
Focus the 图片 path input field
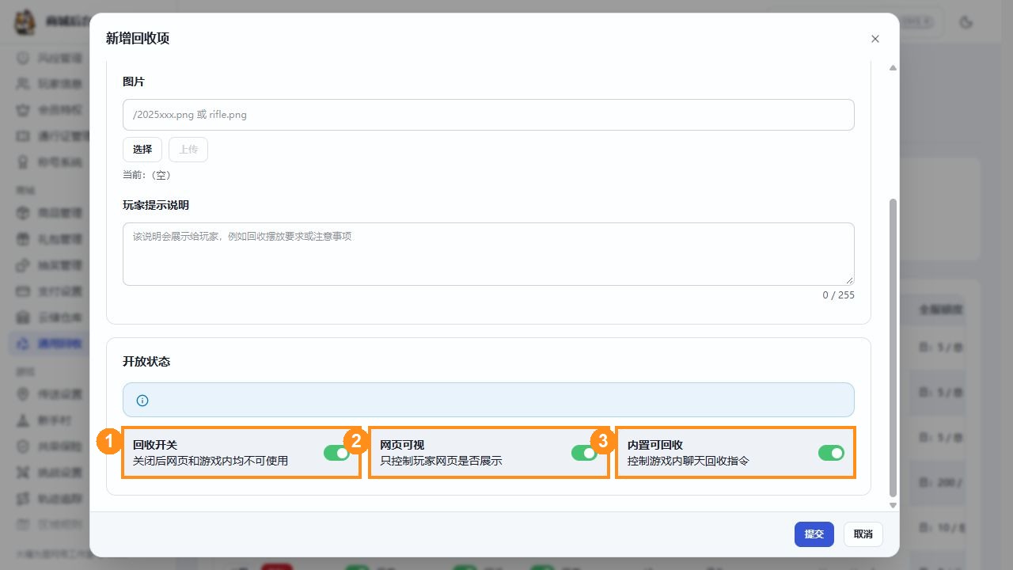[488, 115]
